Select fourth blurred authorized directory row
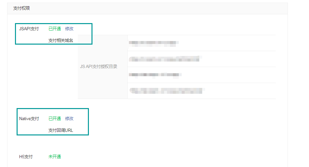Image resolution: width=309 pixels, height=167 pixels. tap(202, 91)
